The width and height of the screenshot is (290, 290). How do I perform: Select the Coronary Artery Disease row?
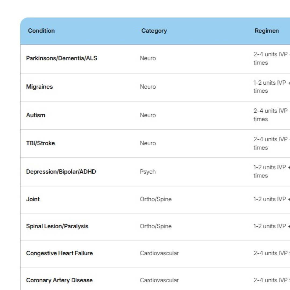59,280
